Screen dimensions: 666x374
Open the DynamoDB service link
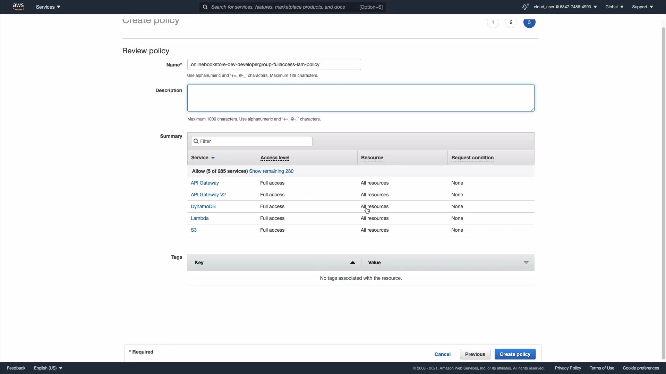[203, 206]
